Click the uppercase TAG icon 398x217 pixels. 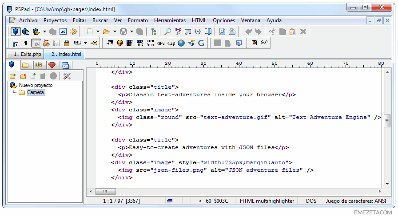[161, 43]
